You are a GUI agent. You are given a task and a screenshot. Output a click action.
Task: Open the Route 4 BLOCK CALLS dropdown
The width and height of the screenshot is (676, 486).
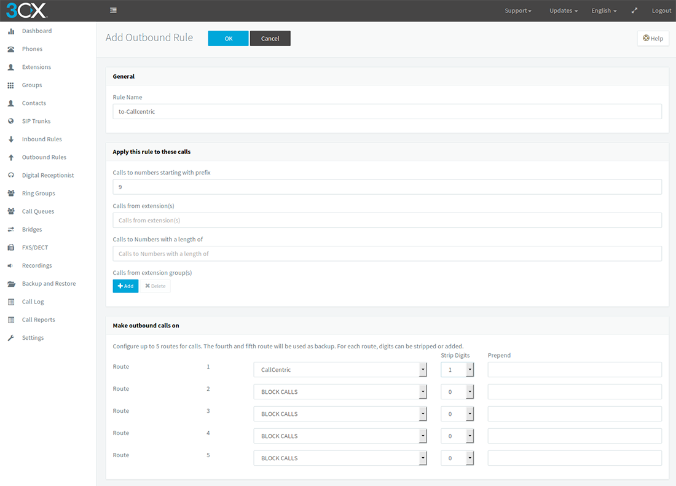(340, 436)
